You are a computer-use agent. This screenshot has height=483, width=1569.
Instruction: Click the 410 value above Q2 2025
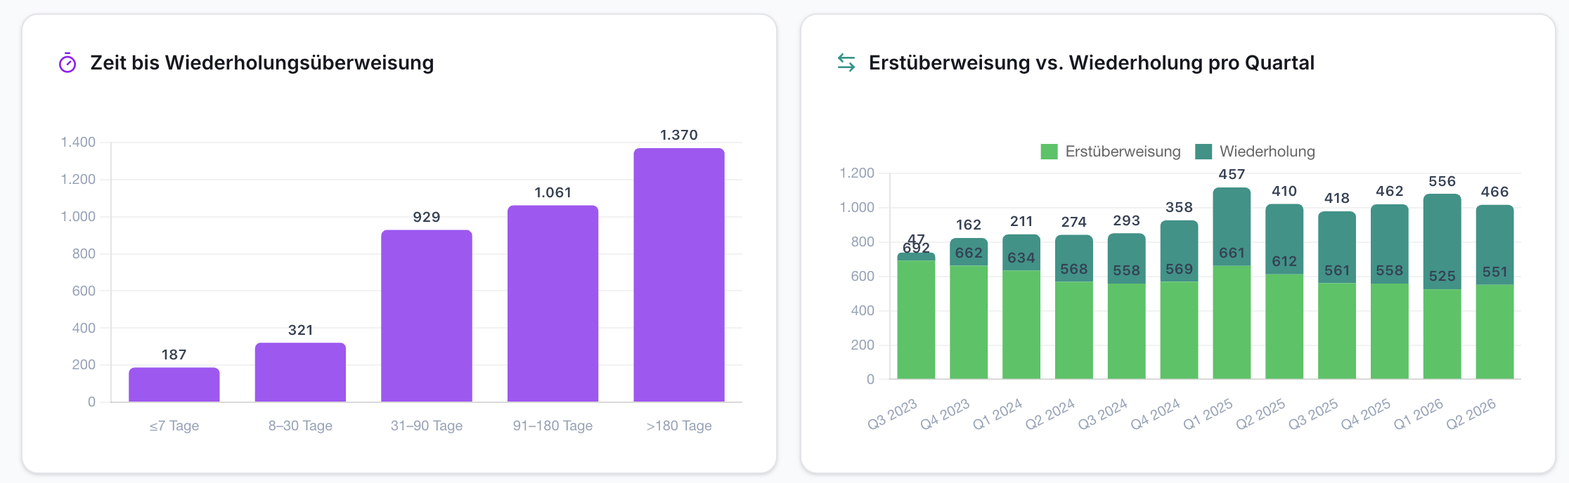(x=1284, y=191)
